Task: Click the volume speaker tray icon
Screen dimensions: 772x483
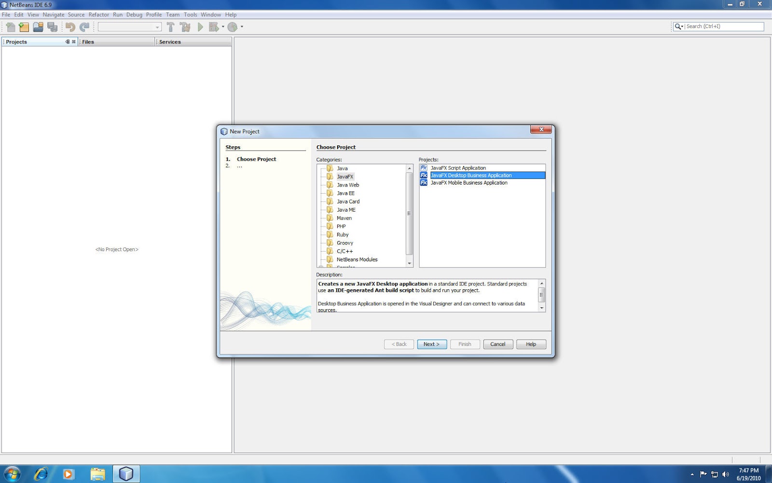Action: click(725, 474)
